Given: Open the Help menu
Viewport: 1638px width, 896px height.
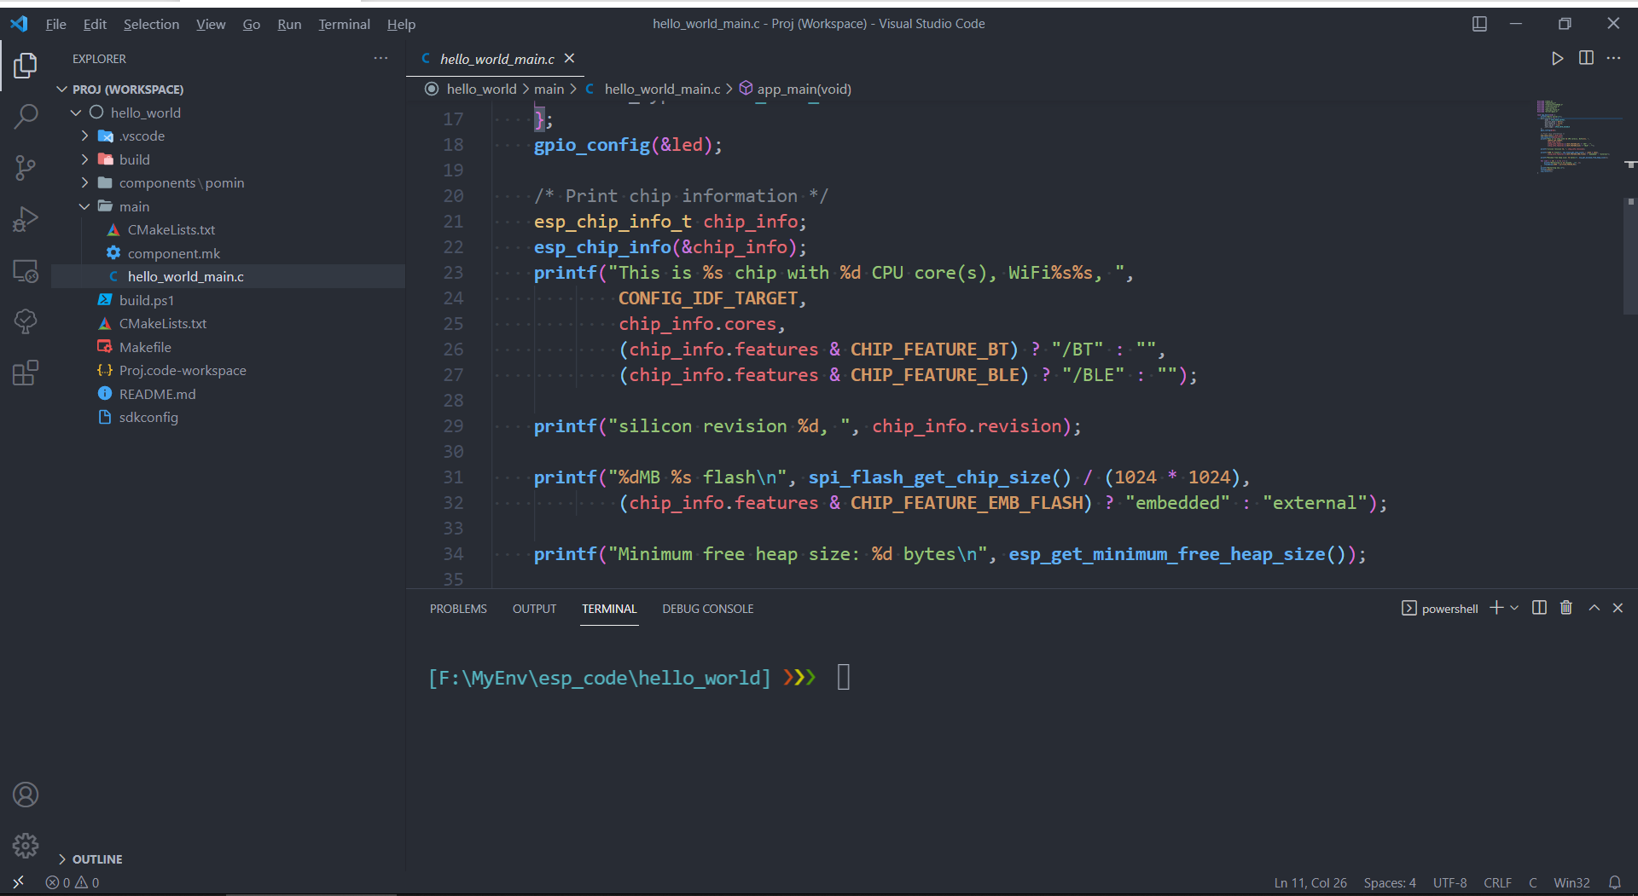Looking at the screenshot, I should click(x=401, y=24).
